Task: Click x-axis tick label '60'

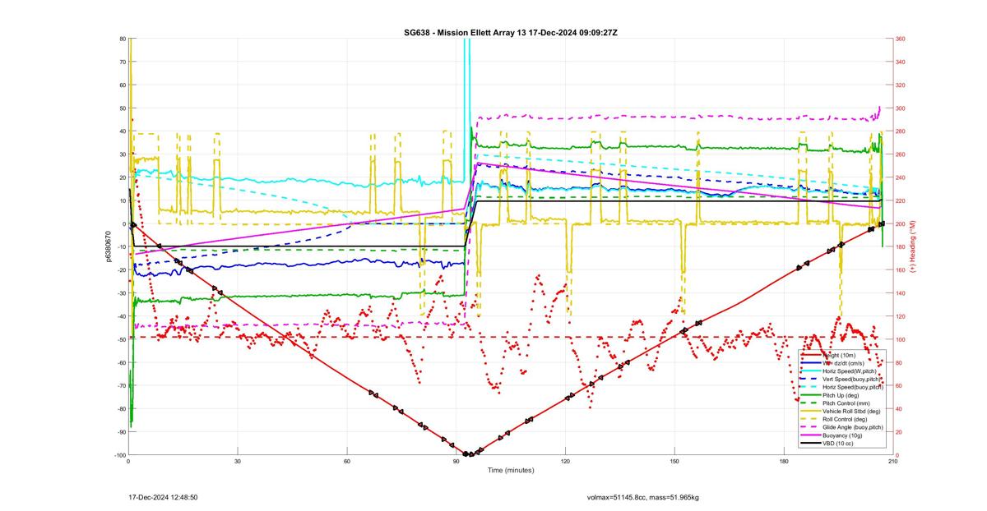Action: pyautogui.click(x=347, y=462)
